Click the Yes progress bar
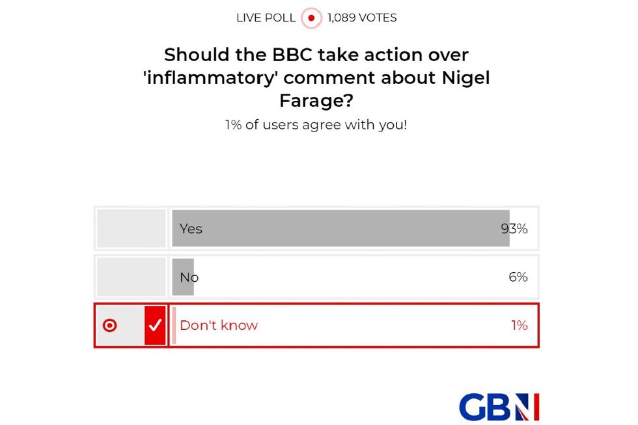638x425 pixels. point(339,228)
